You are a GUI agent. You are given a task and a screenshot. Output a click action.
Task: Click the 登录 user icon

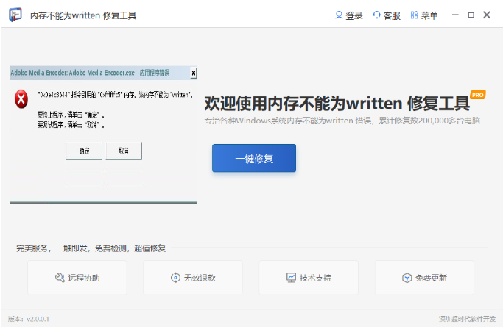click(x=339, y=15)
